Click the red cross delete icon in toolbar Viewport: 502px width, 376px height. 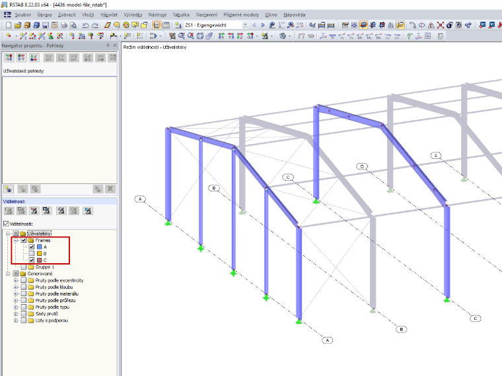[441, 25]
